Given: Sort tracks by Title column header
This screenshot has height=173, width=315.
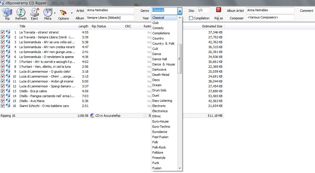Looking at the screenshot, I should (47, 26).
